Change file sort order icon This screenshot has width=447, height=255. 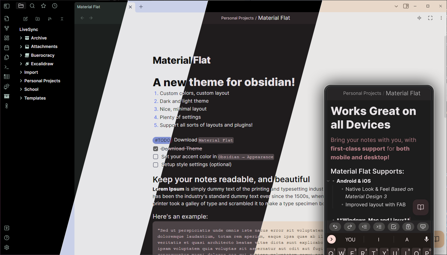50,19
